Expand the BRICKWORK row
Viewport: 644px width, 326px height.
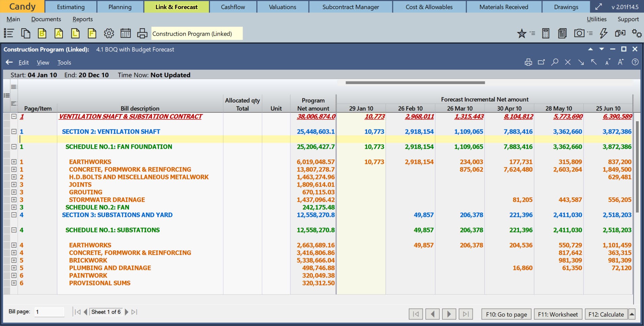pyautogui.click(x=14, y=260)
